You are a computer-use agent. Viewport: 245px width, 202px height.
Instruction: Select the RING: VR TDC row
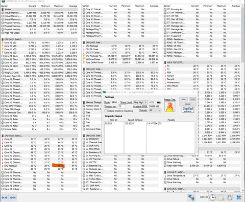[x=202, y=46]
